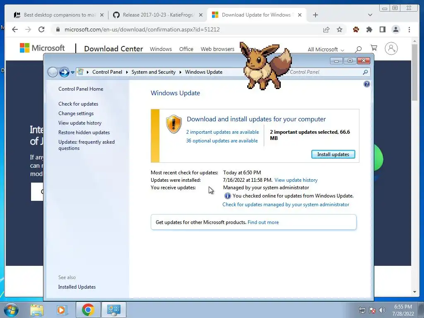This screenshot has width=424, height=318.
Task: Click the Control Panel taskbar icon
Action: [113, 310]
